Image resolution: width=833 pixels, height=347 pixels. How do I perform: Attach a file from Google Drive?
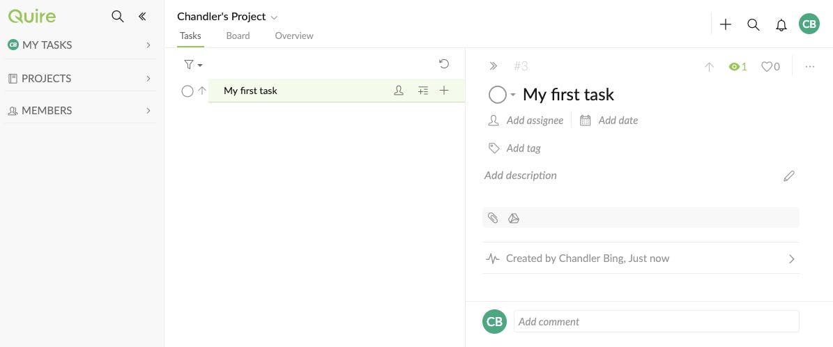tap(514, 218)
